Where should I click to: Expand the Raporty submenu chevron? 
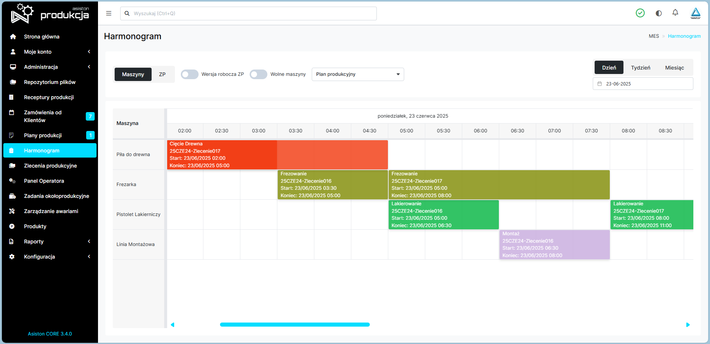point(89,242)
